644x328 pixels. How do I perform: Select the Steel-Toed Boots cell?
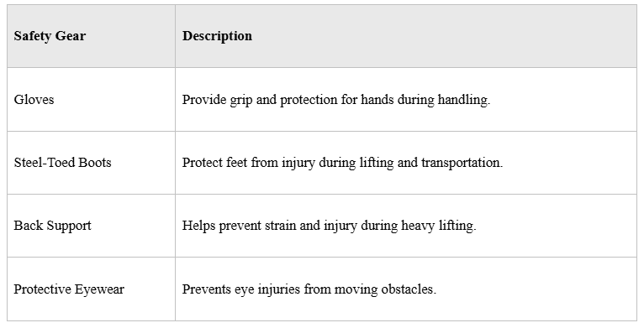click(91, 163)
